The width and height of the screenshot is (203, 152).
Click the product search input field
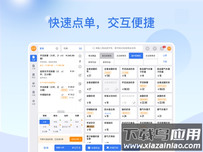pyautogui.click(x=114, y=48)
